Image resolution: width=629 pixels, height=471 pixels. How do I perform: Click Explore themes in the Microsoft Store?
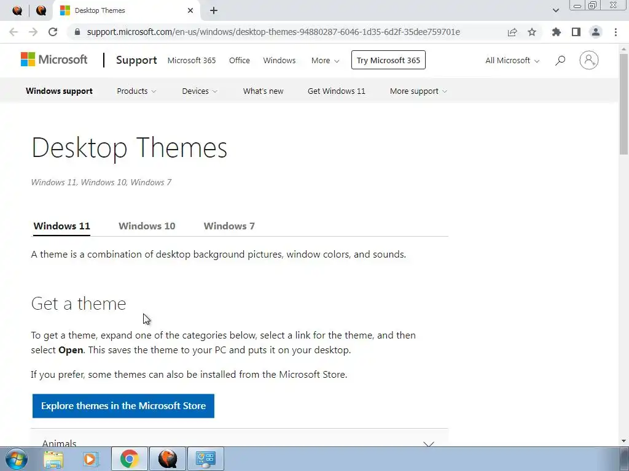123,406
